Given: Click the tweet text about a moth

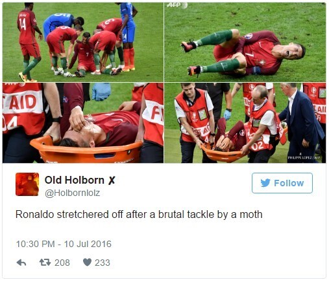Looking at the screenshot, I should coord(139,215).
